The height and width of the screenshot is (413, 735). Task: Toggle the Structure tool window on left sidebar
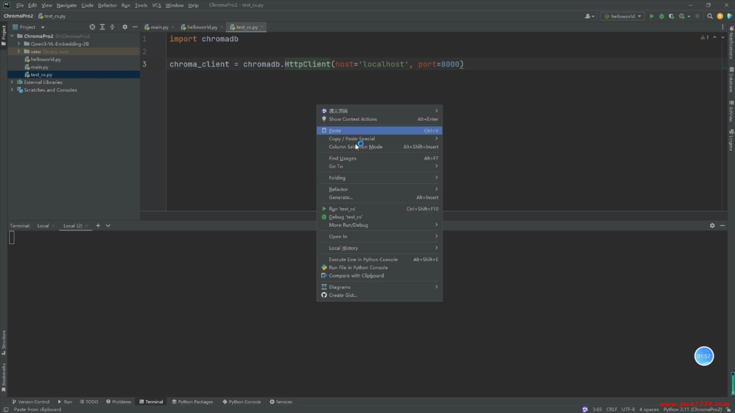pos(4,342)
